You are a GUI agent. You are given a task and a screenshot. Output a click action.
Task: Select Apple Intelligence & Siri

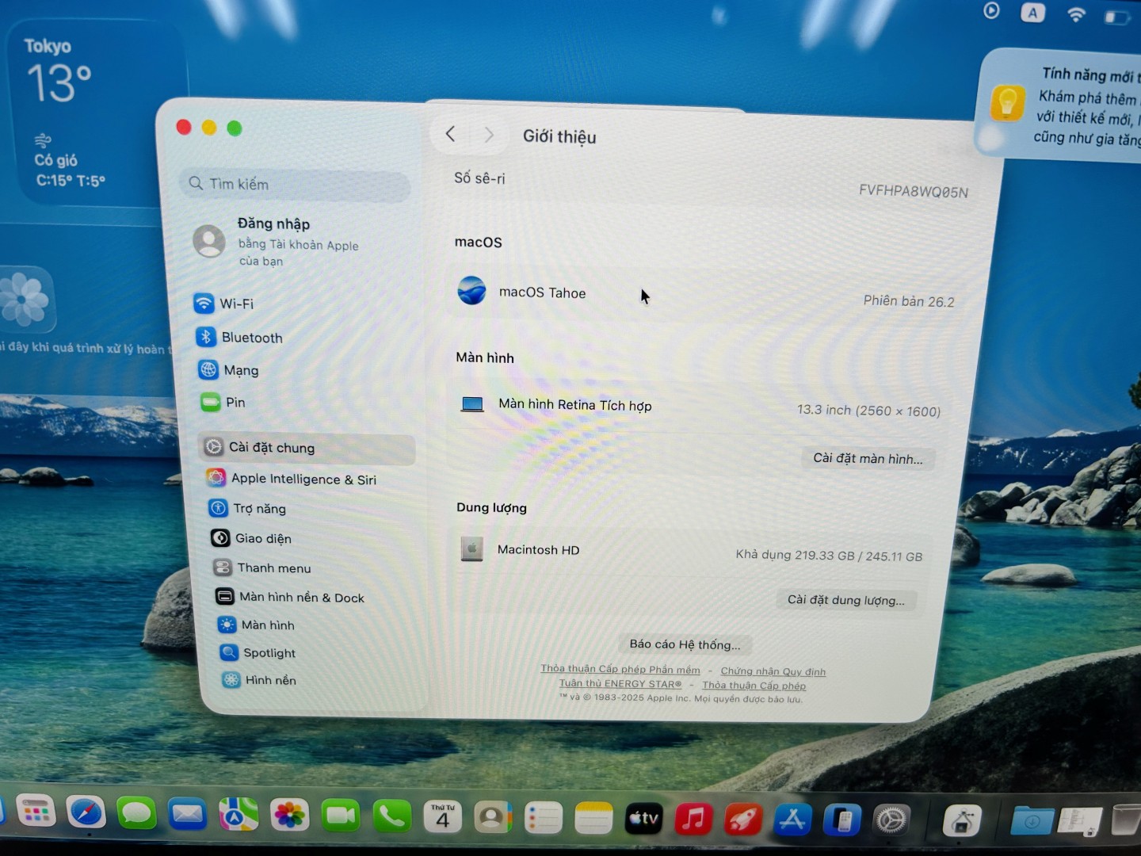303,479
